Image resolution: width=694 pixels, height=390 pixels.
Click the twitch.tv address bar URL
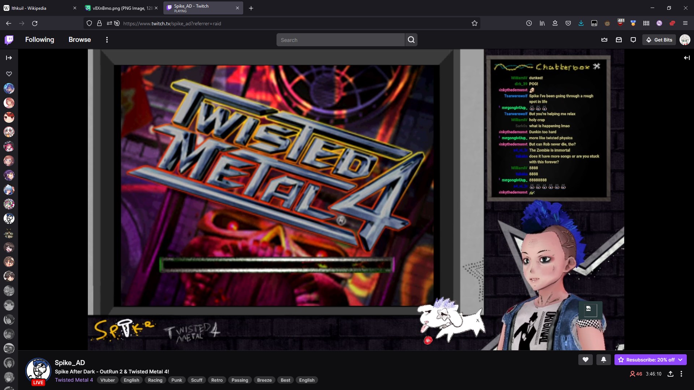coord(172,23)
